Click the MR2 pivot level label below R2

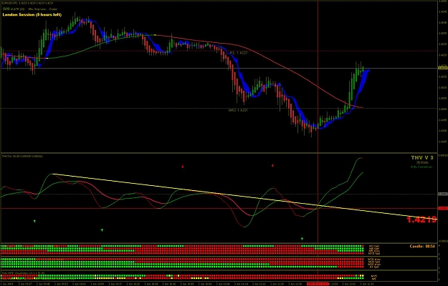point(238,110)
